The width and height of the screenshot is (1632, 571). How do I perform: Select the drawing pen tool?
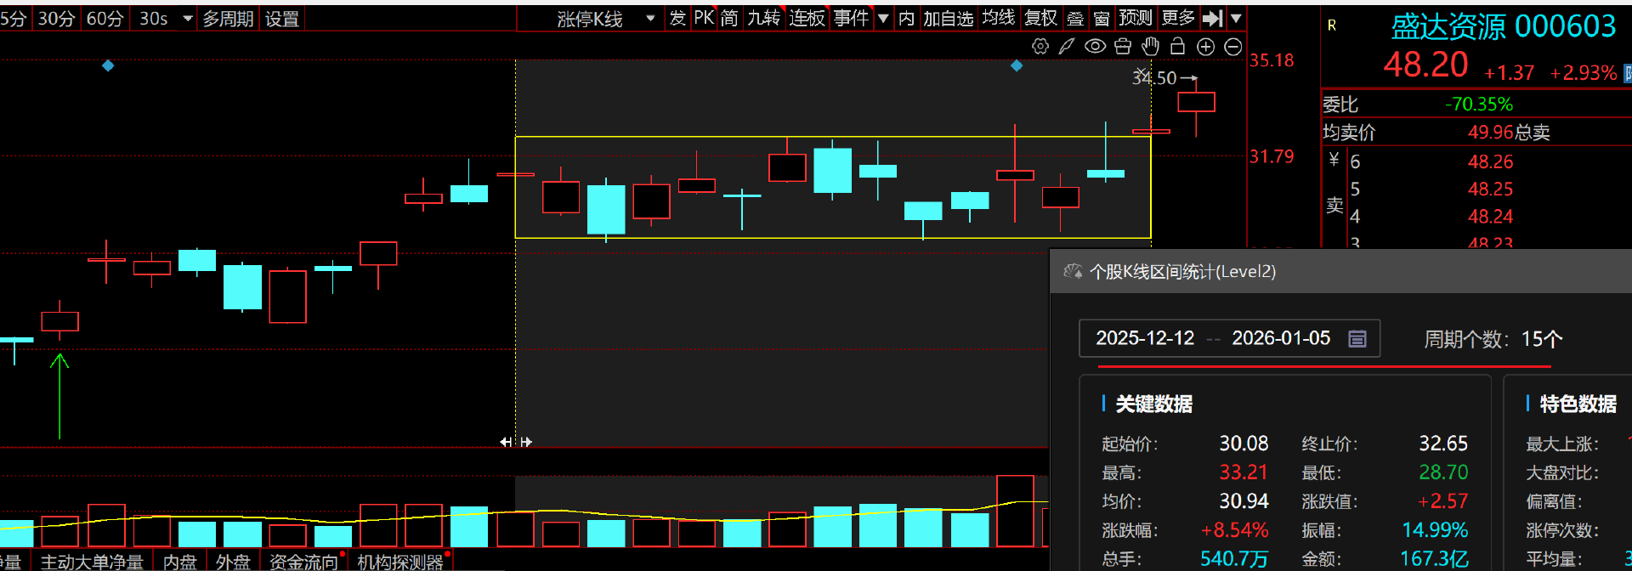point(1067,47)
